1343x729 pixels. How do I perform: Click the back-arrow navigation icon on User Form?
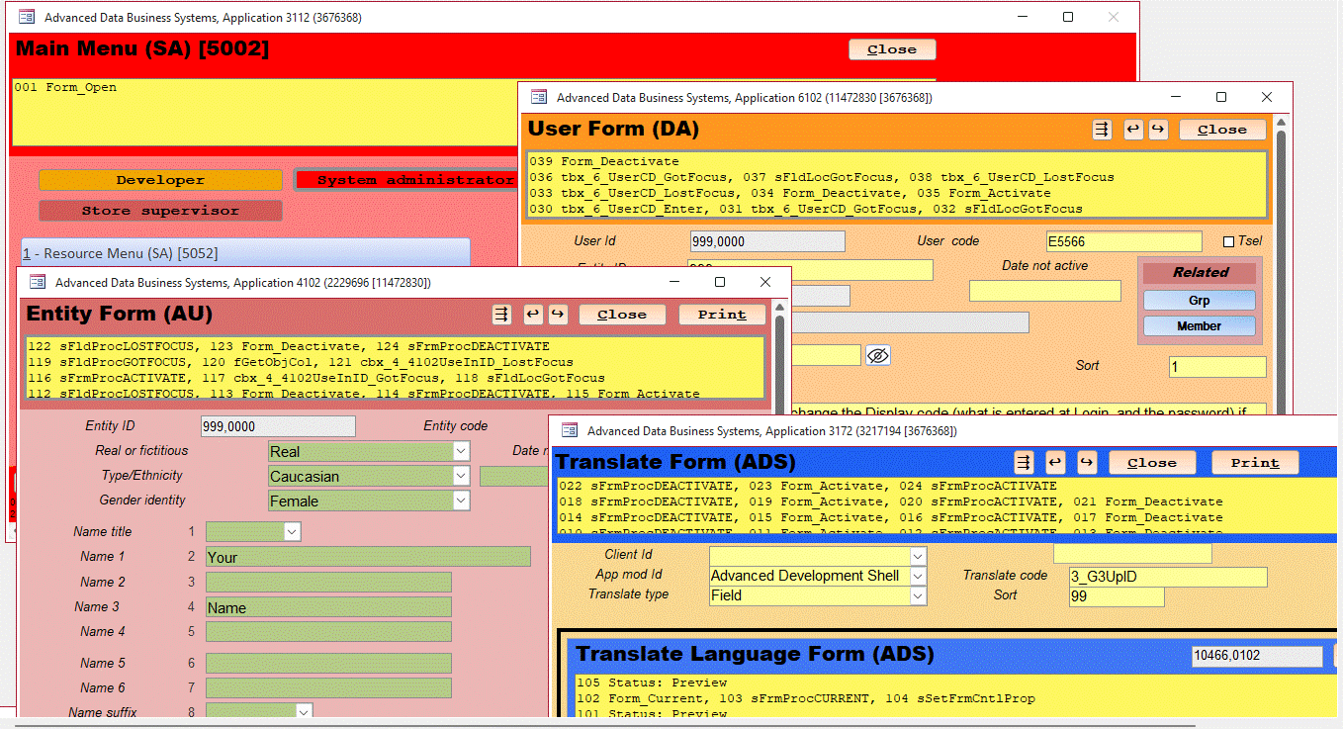point(1132,129)
